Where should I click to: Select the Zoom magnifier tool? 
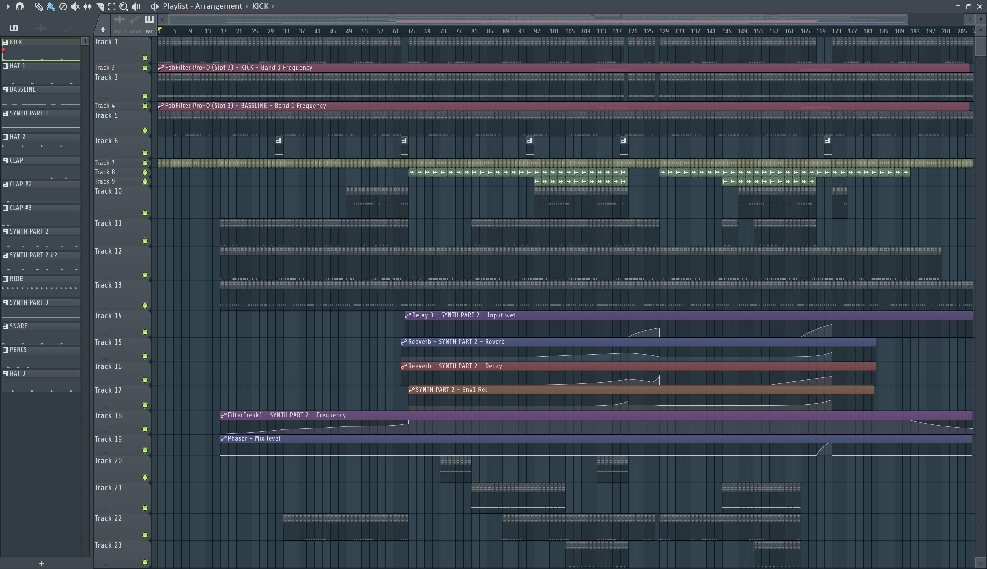(124, 6)
